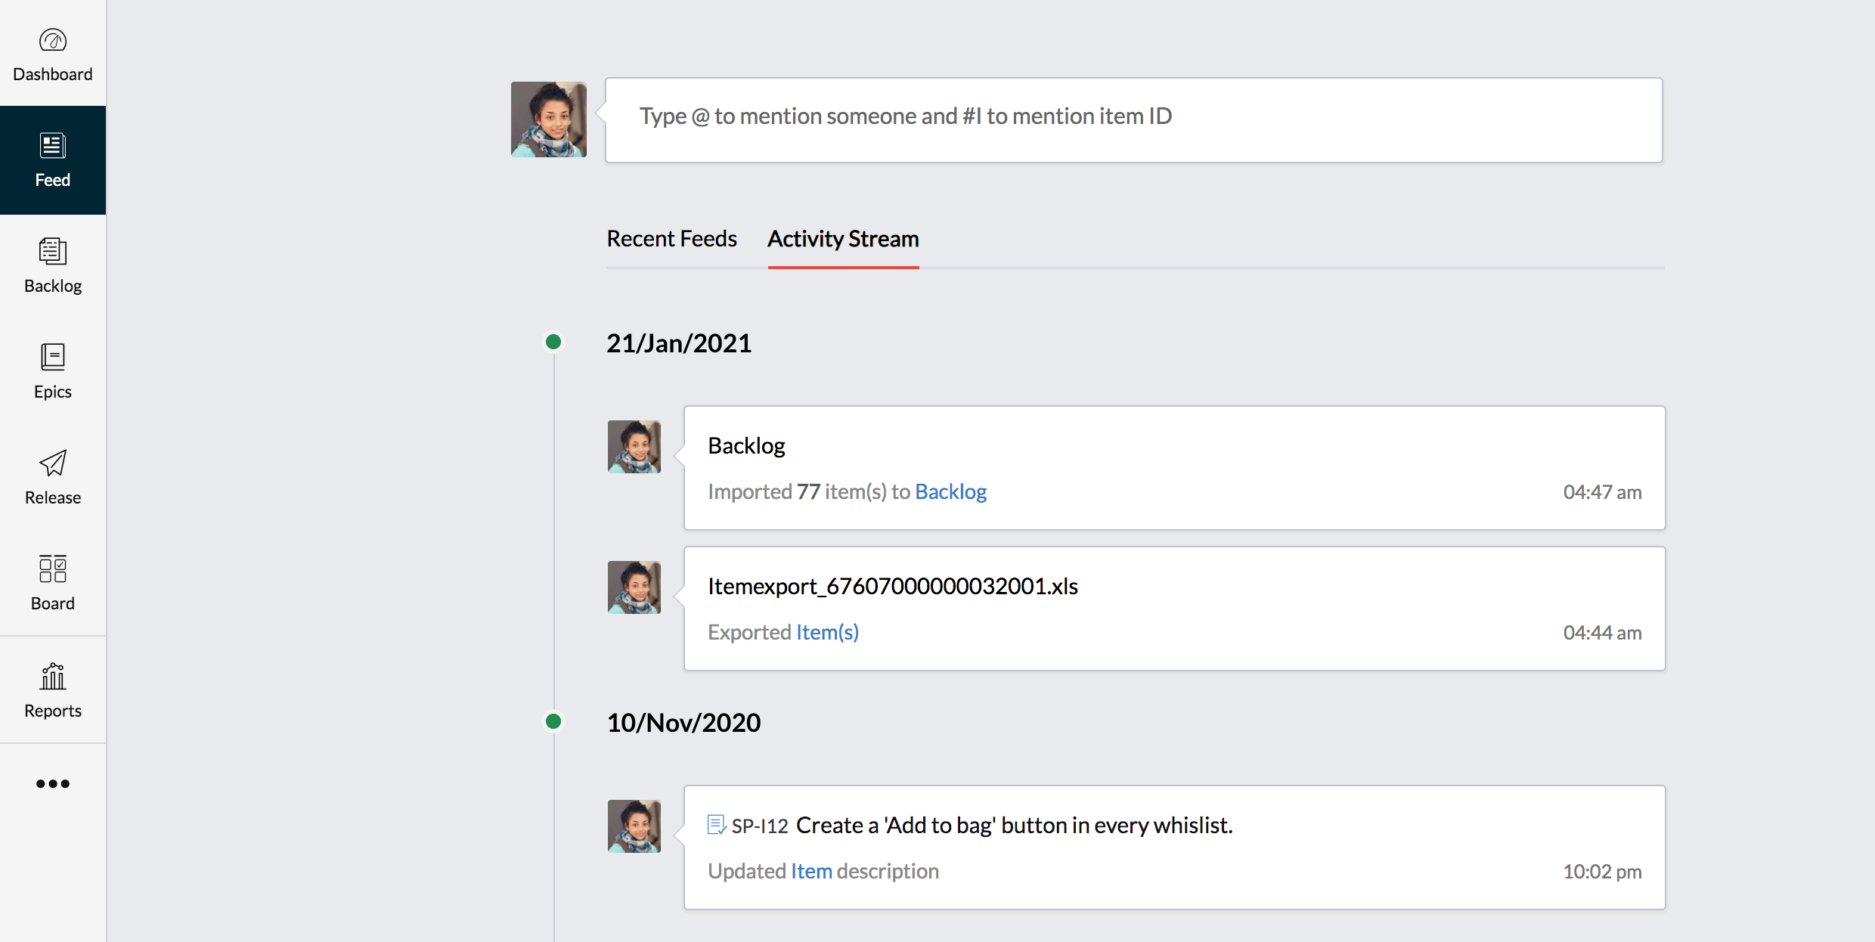Image resolution: width=1875 pixels, height=942 pixels.
Task: Switch to the Recent Feeds tab
Action: (671, 239)
